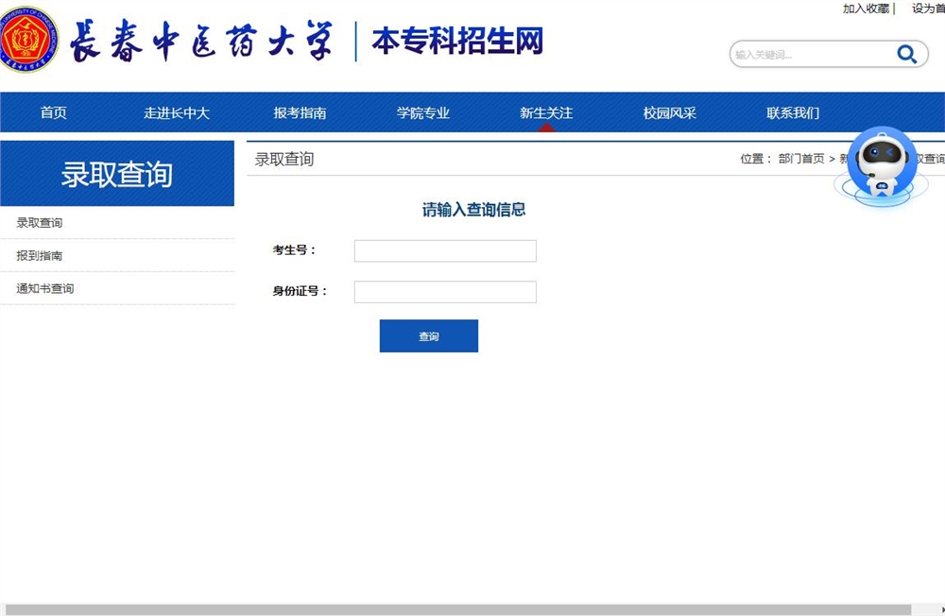Open 联系我们 menu item
The image size is (945, 616).
(793, 112)
